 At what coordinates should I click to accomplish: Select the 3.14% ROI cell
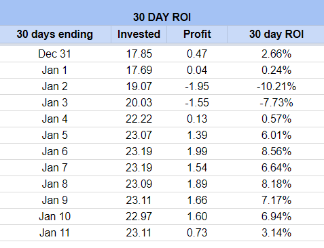(x=276, y=233)
